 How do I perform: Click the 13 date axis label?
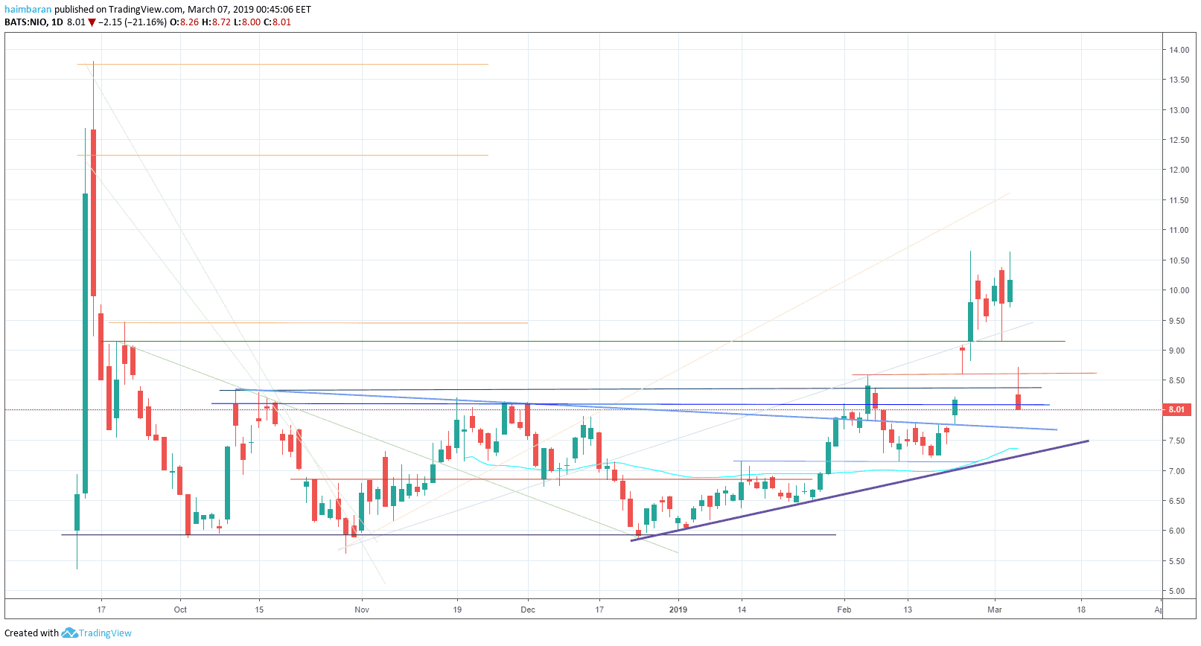click(x=908, y=610)
